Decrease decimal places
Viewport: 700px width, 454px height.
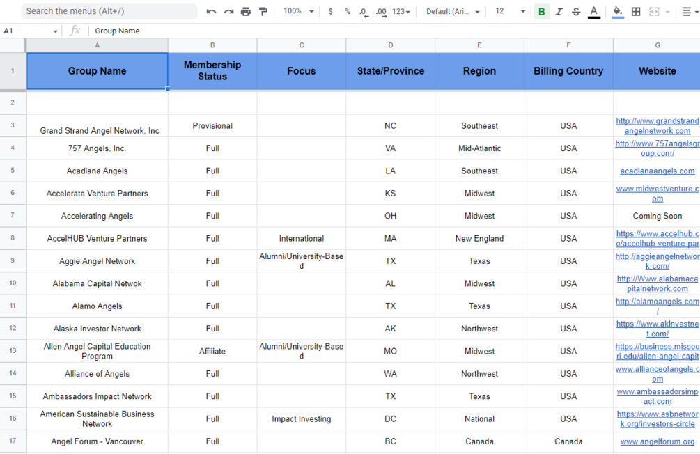tap(364, 12)
